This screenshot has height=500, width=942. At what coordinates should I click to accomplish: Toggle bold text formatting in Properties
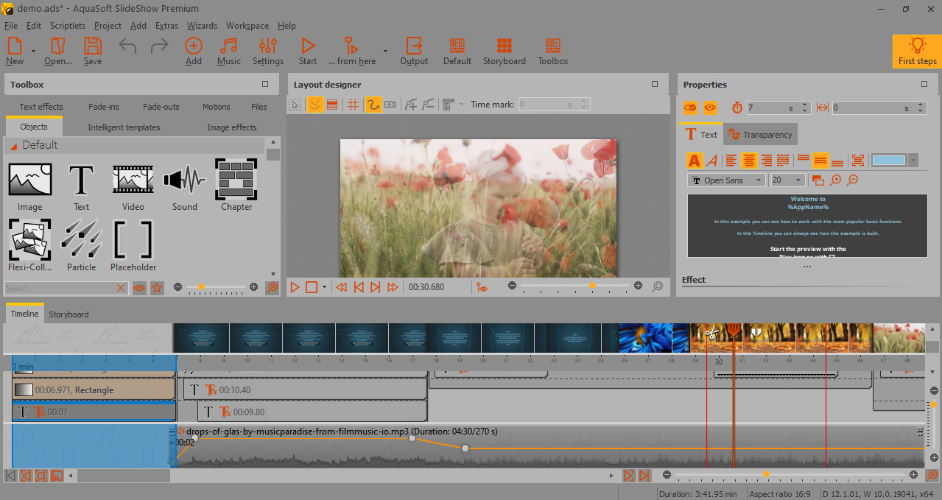(x=694, y=160)
